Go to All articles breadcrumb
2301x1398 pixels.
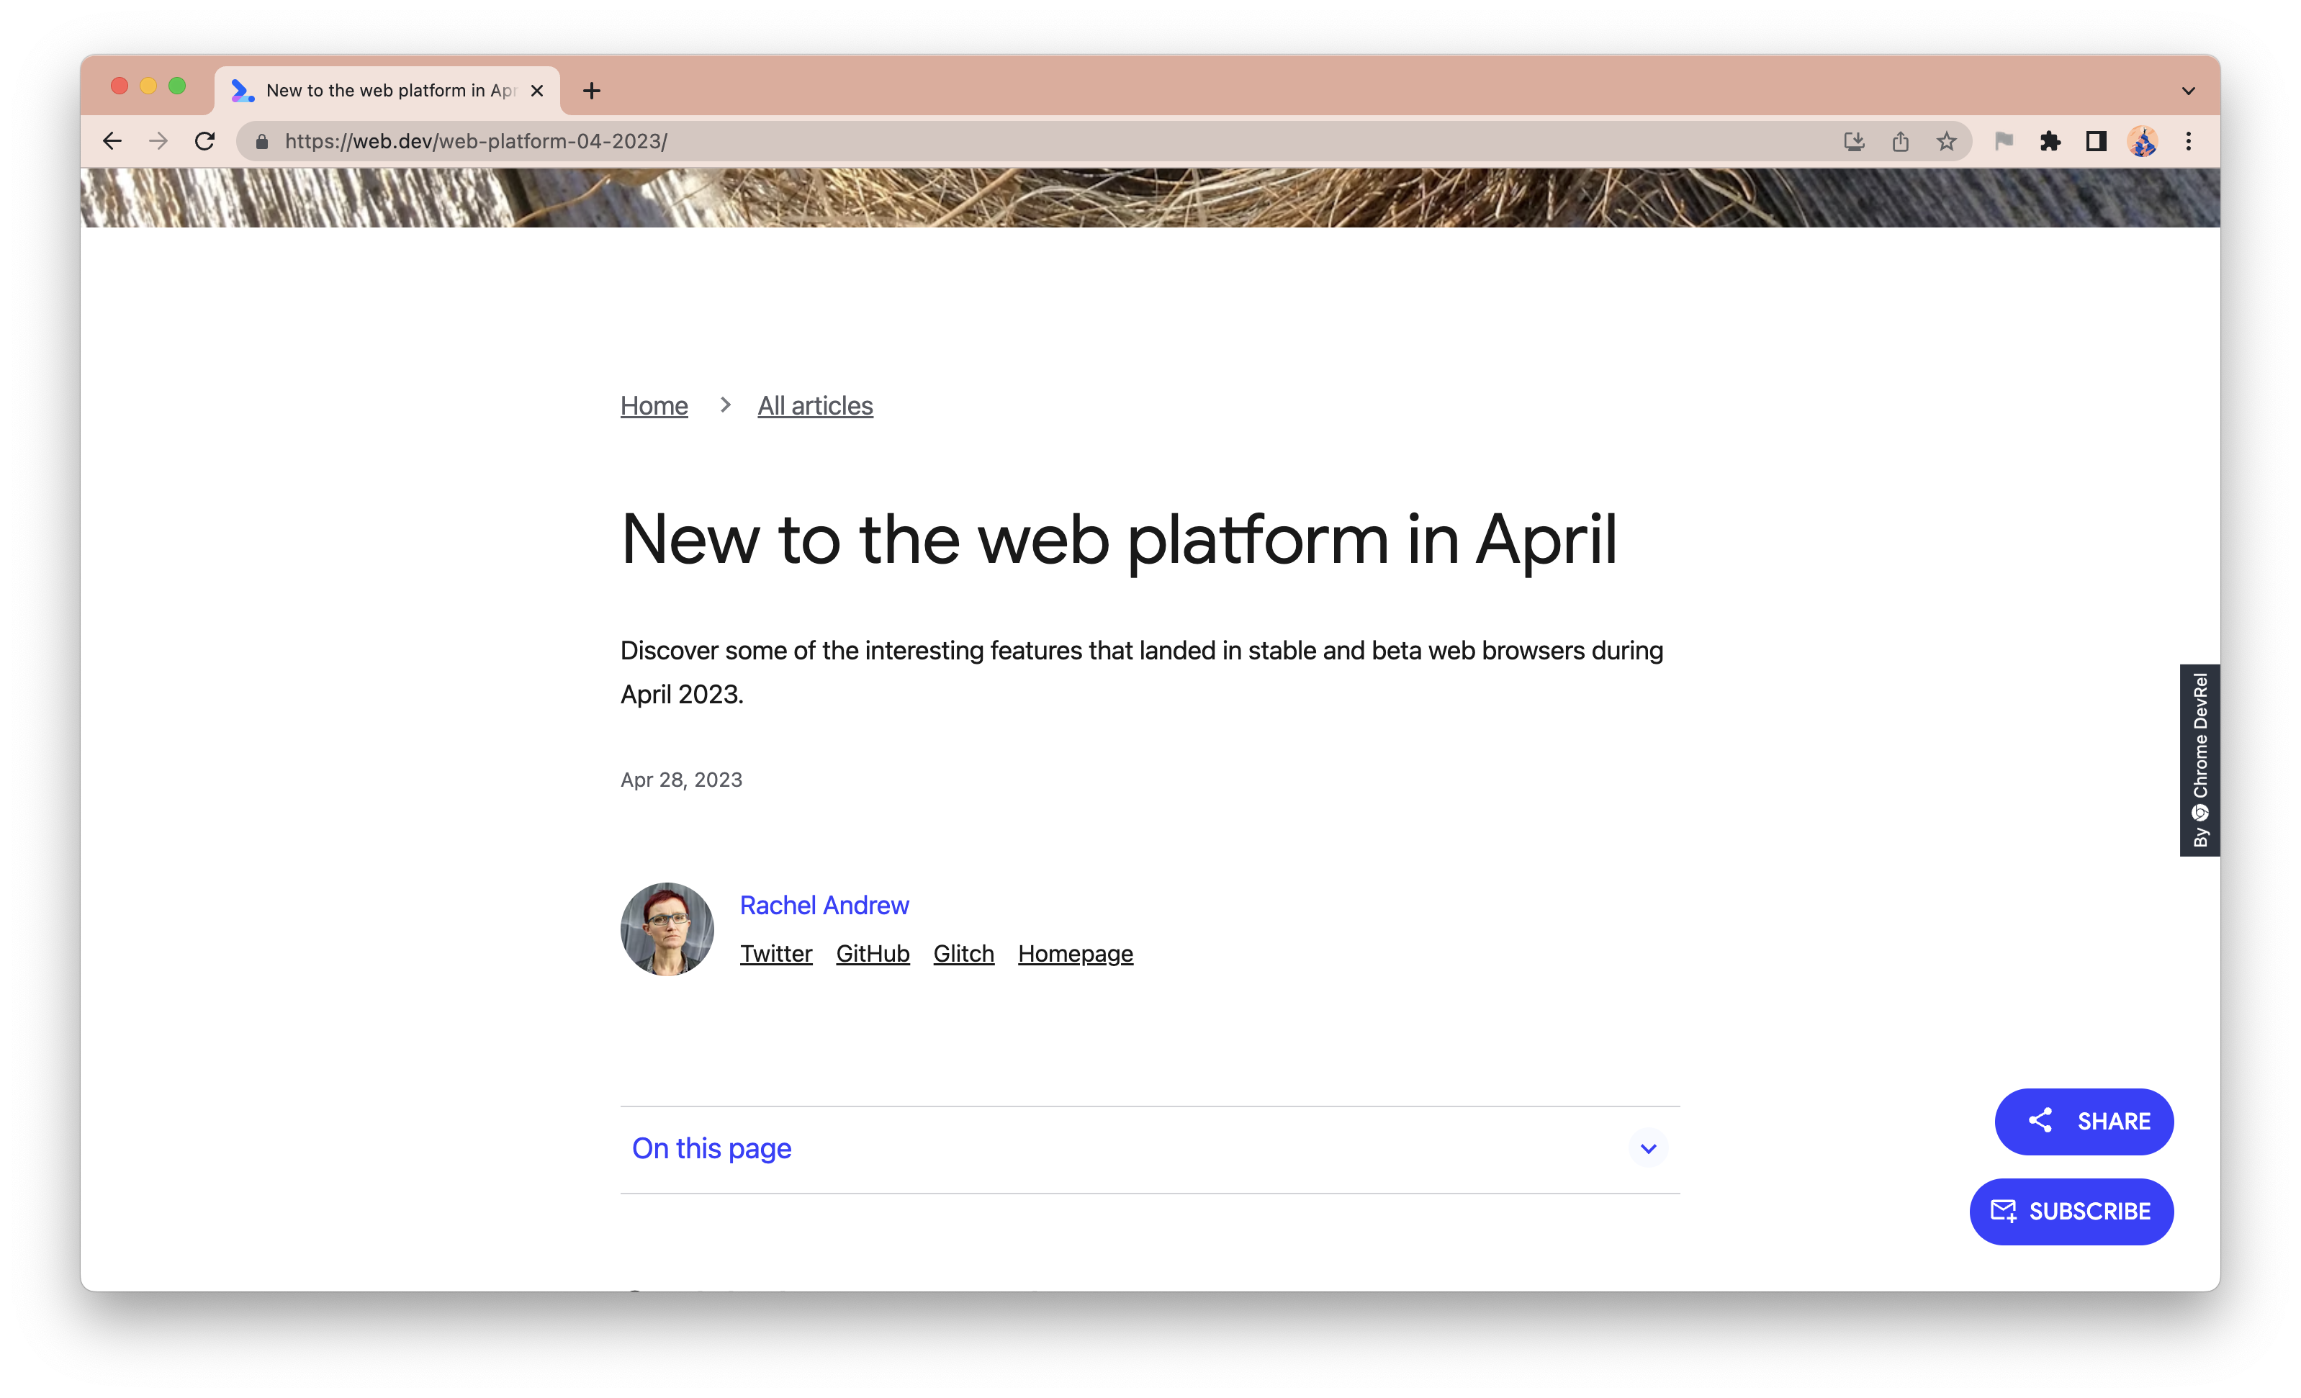point(814,405)
